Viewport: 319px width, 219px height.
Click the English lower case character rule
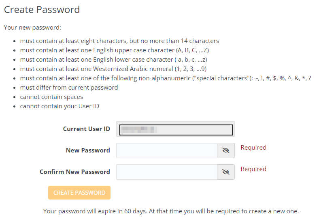(114, 60)
